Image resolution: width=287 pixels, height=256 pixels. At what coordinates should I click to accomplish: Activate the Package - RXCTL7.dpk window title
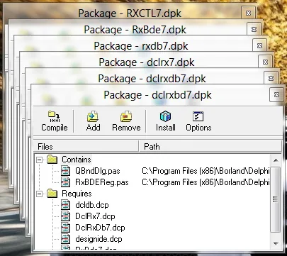pos(130,13)
